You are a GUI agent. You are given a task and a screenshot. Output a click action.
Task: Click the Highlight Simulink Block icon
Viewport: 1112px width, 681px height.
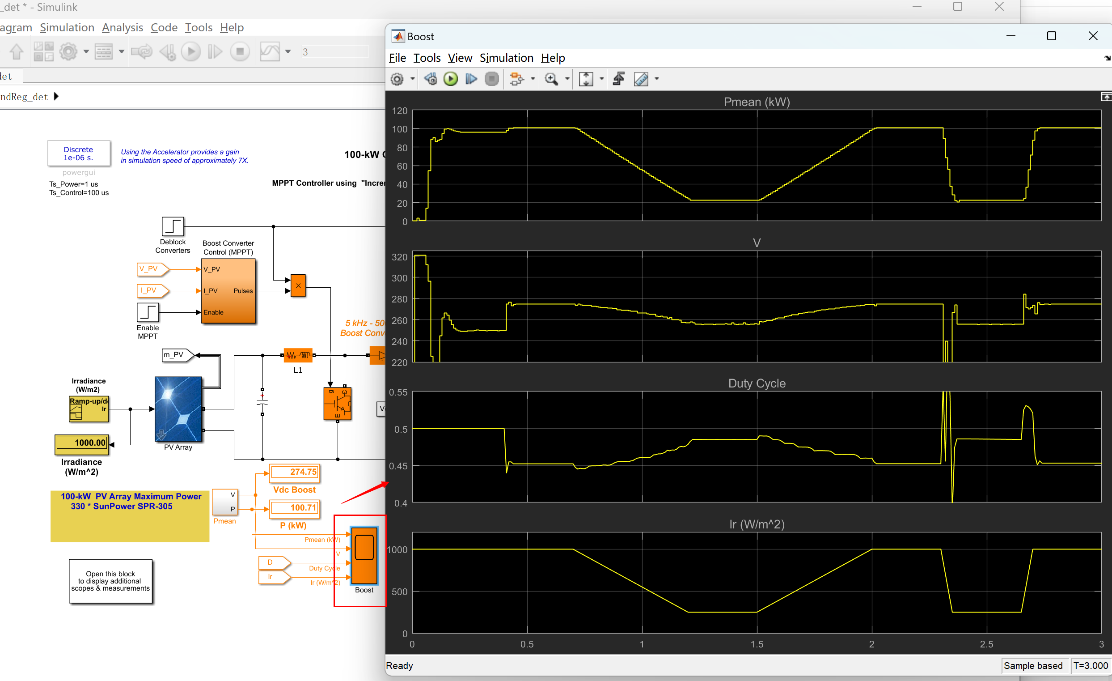point(517,79)
